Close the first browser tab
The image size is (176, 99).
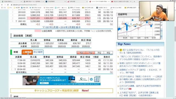click(21, 2)
